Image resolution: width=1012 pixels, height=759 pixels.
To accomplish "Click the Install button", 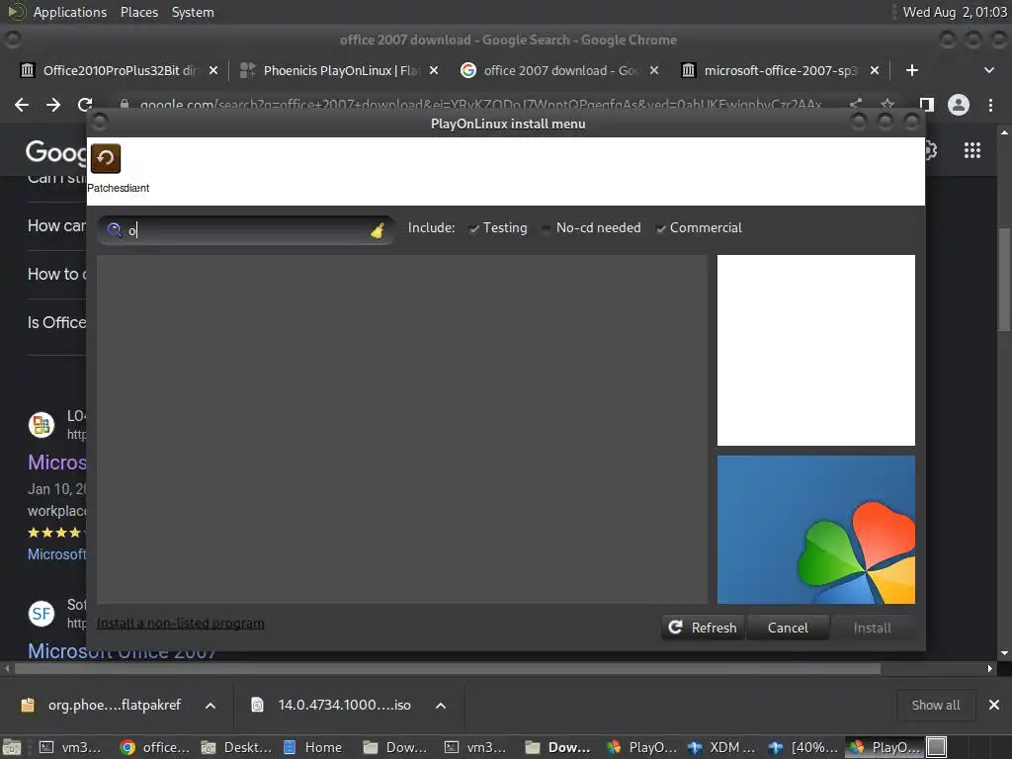I will tap(872, 628).
